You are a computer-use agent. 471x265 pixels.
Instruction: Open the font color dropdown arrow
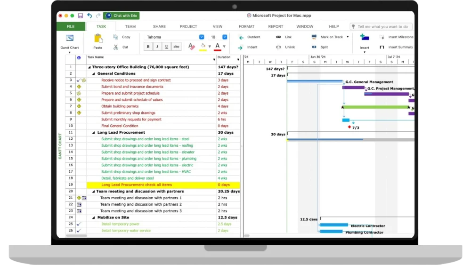[x=224, y=47]
